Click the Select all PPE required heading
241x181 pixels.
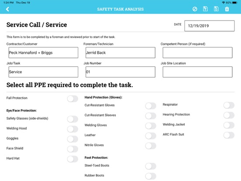(x=69, y=85)
